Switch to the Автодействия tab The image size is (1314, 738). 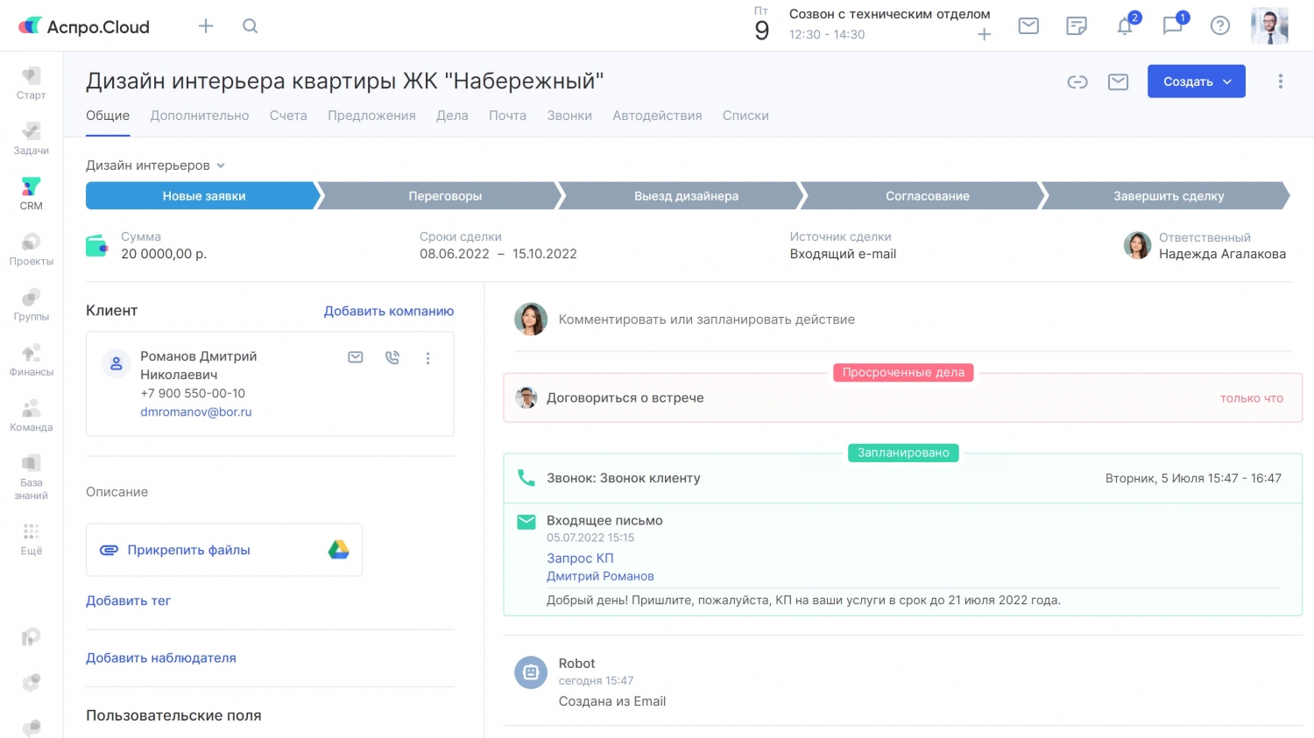point(657,116)
